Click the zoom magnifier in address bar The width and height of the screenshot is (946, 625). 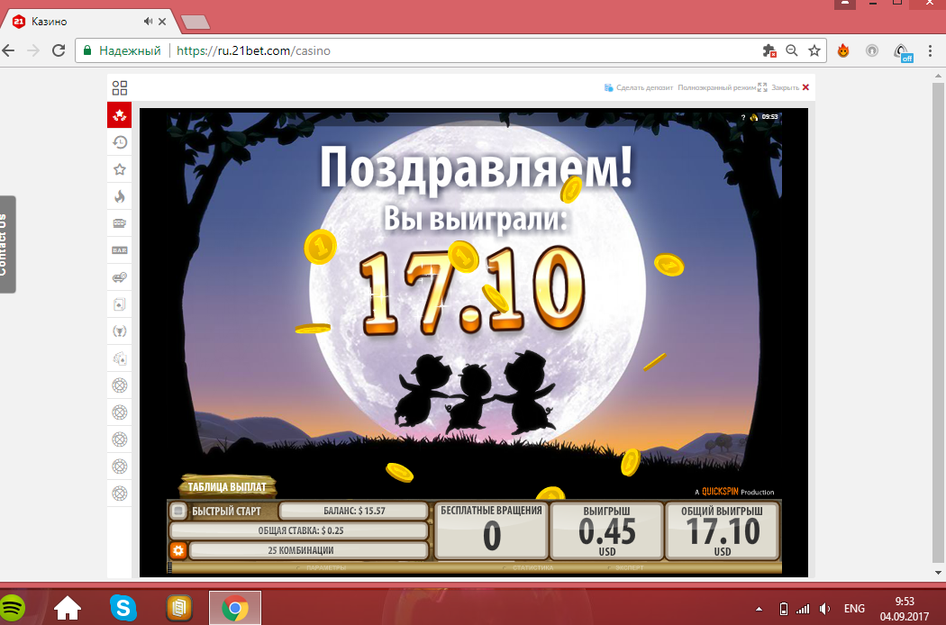coord(792,50)
